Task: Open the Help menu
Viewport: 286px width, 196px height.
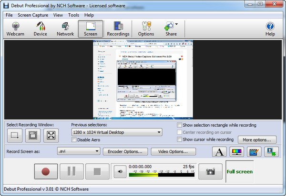Action: point(89,15)
